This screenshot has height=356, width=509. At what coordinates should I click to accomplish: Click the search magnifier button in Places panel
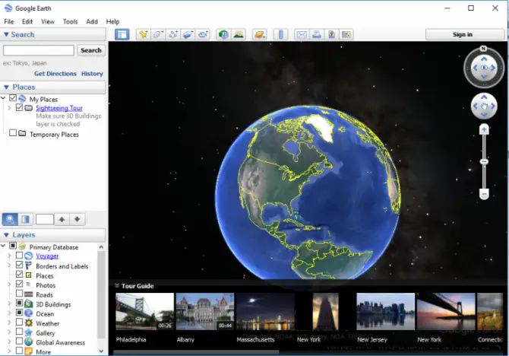click(x=10, y=219)
